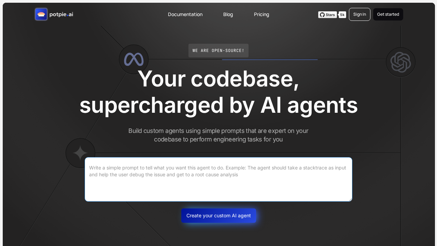Click the 'supercharged by AI agents' headline line
This screenshot has width=437, height=246.
point(218,105)
